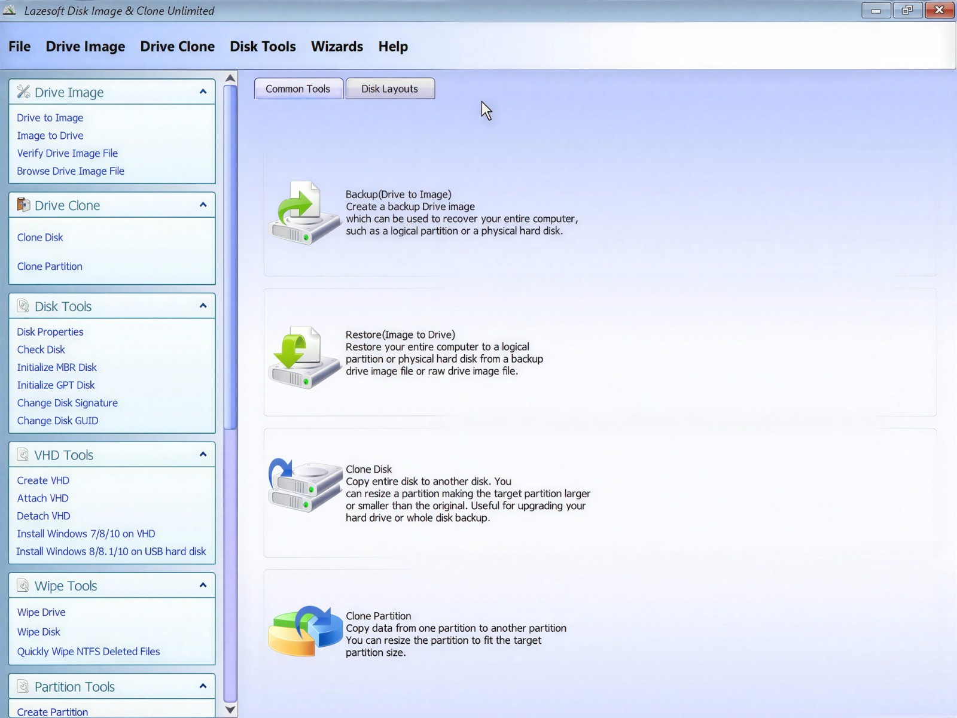Click the Wipe Tools panel header icon
Image resolution: width=957 pixels, height=718 pixels.
[23, 585]
